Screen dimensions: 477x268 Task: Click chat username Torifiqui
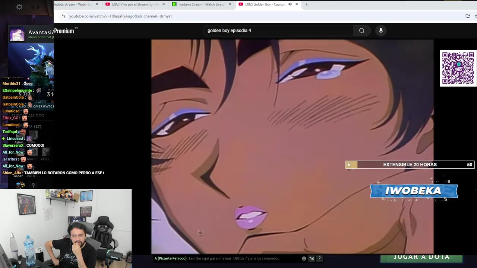(10, 132)
